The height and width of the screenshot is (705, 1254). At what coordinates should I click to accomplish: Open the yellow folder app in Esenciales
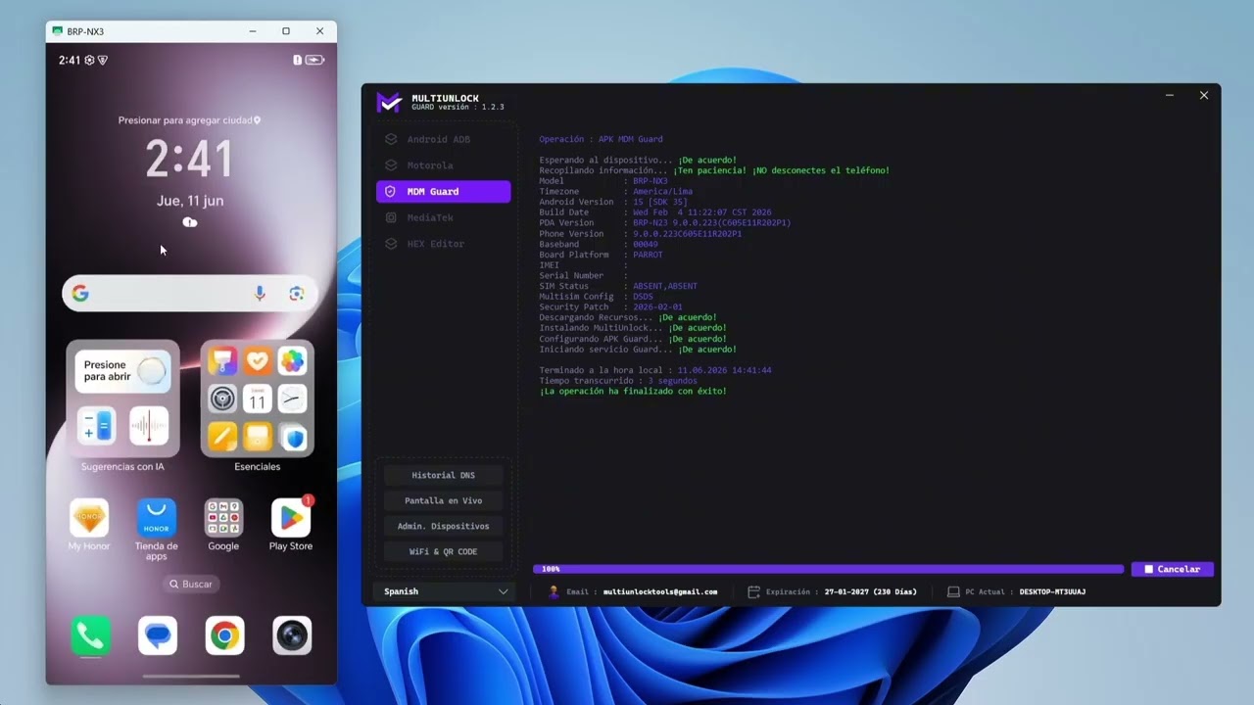pyautogui.click(x=257, y=436)
